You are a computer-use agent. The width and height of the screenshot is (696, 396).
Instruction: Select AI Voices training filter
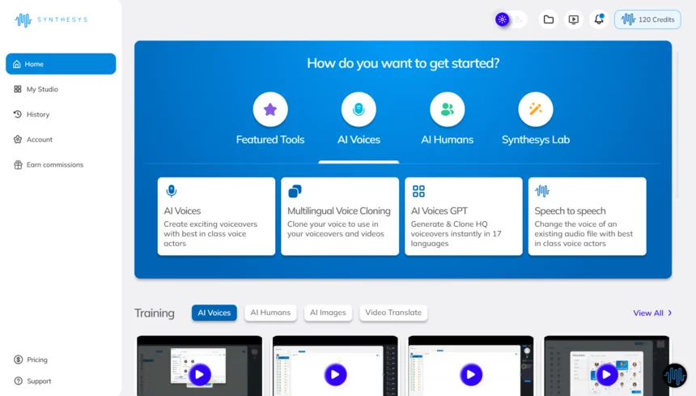[214, 313]
